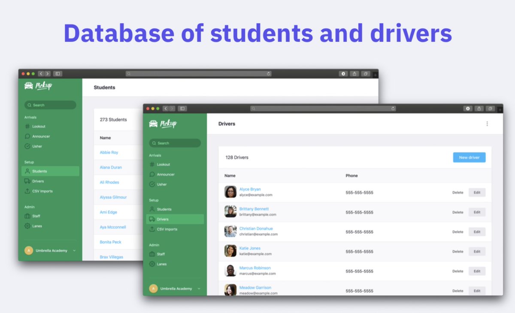Image resolution: width=515 pixels, height=313 pixels.
Task: Reload the page in the Drivers browser window
Action: tap(393, 109)
